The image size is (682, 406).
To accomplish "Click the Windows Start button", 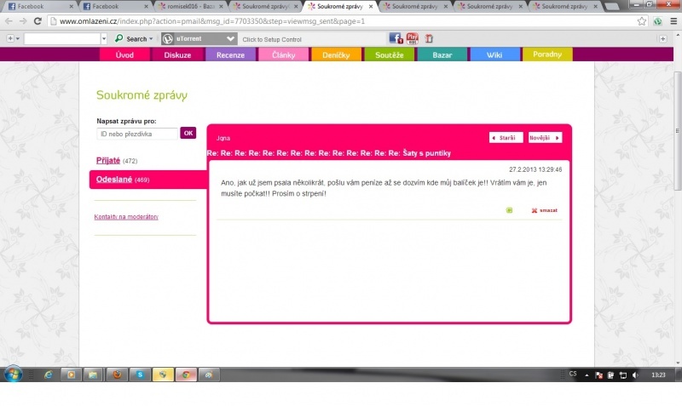I will click(14, 375).
